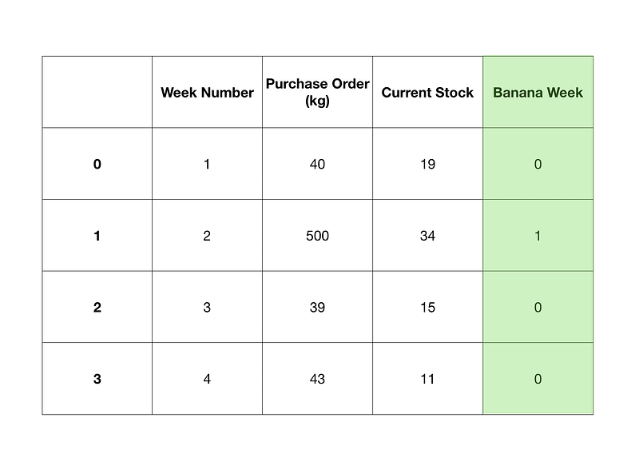Viewport: 639px width, 470px height.
Task: Click row index 2 label
Action: (97, 307)
